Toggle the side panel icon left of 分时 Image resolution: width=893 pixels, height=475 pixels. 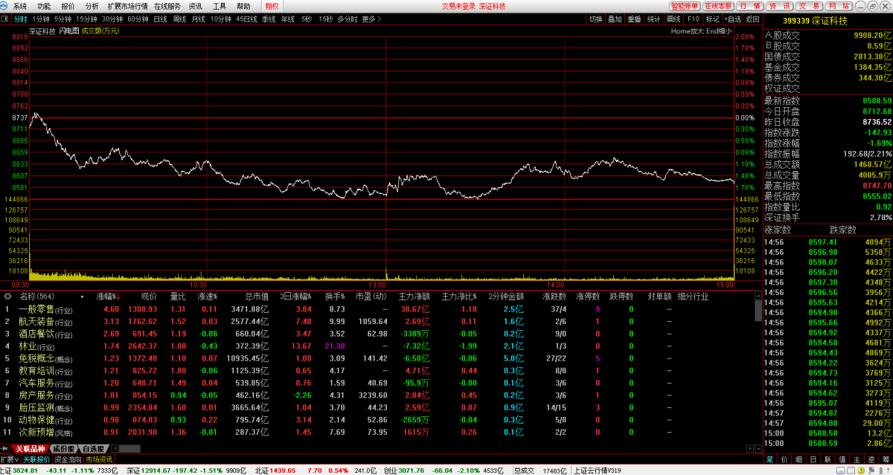coord(5,19)
